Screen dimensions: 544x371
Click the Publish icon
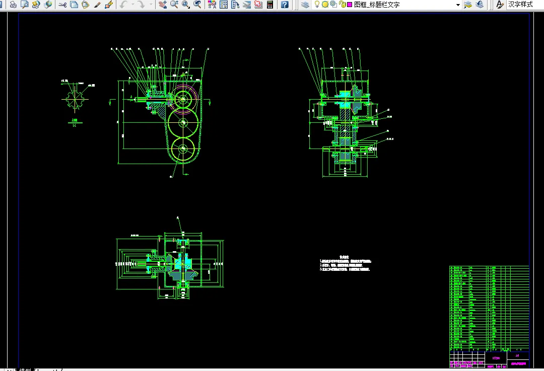[x=36, y=5]
